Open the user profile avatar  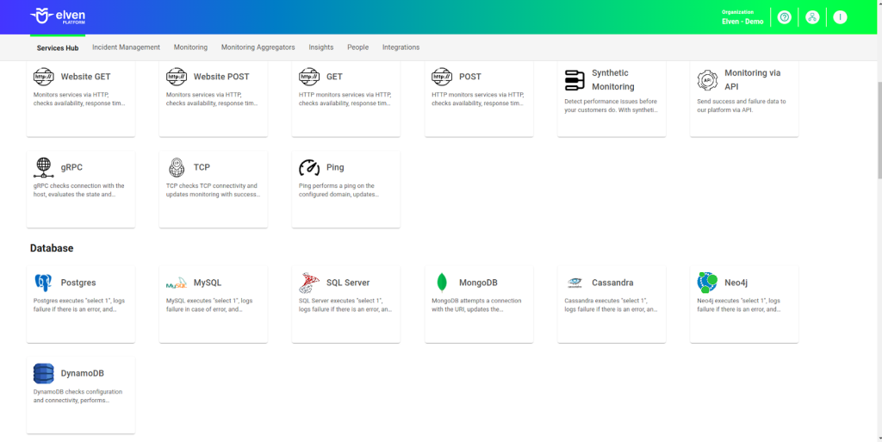pos(840,17)
